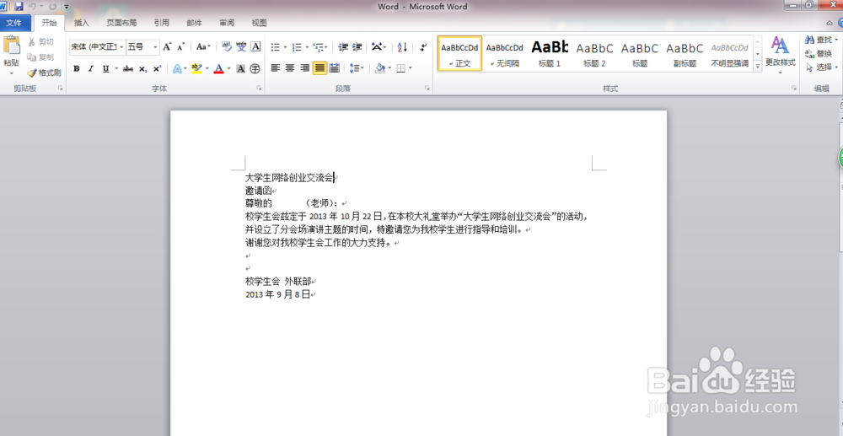843x436 pixels.
Task: Grow font size with the larger A icon
Action: (167, 46)
